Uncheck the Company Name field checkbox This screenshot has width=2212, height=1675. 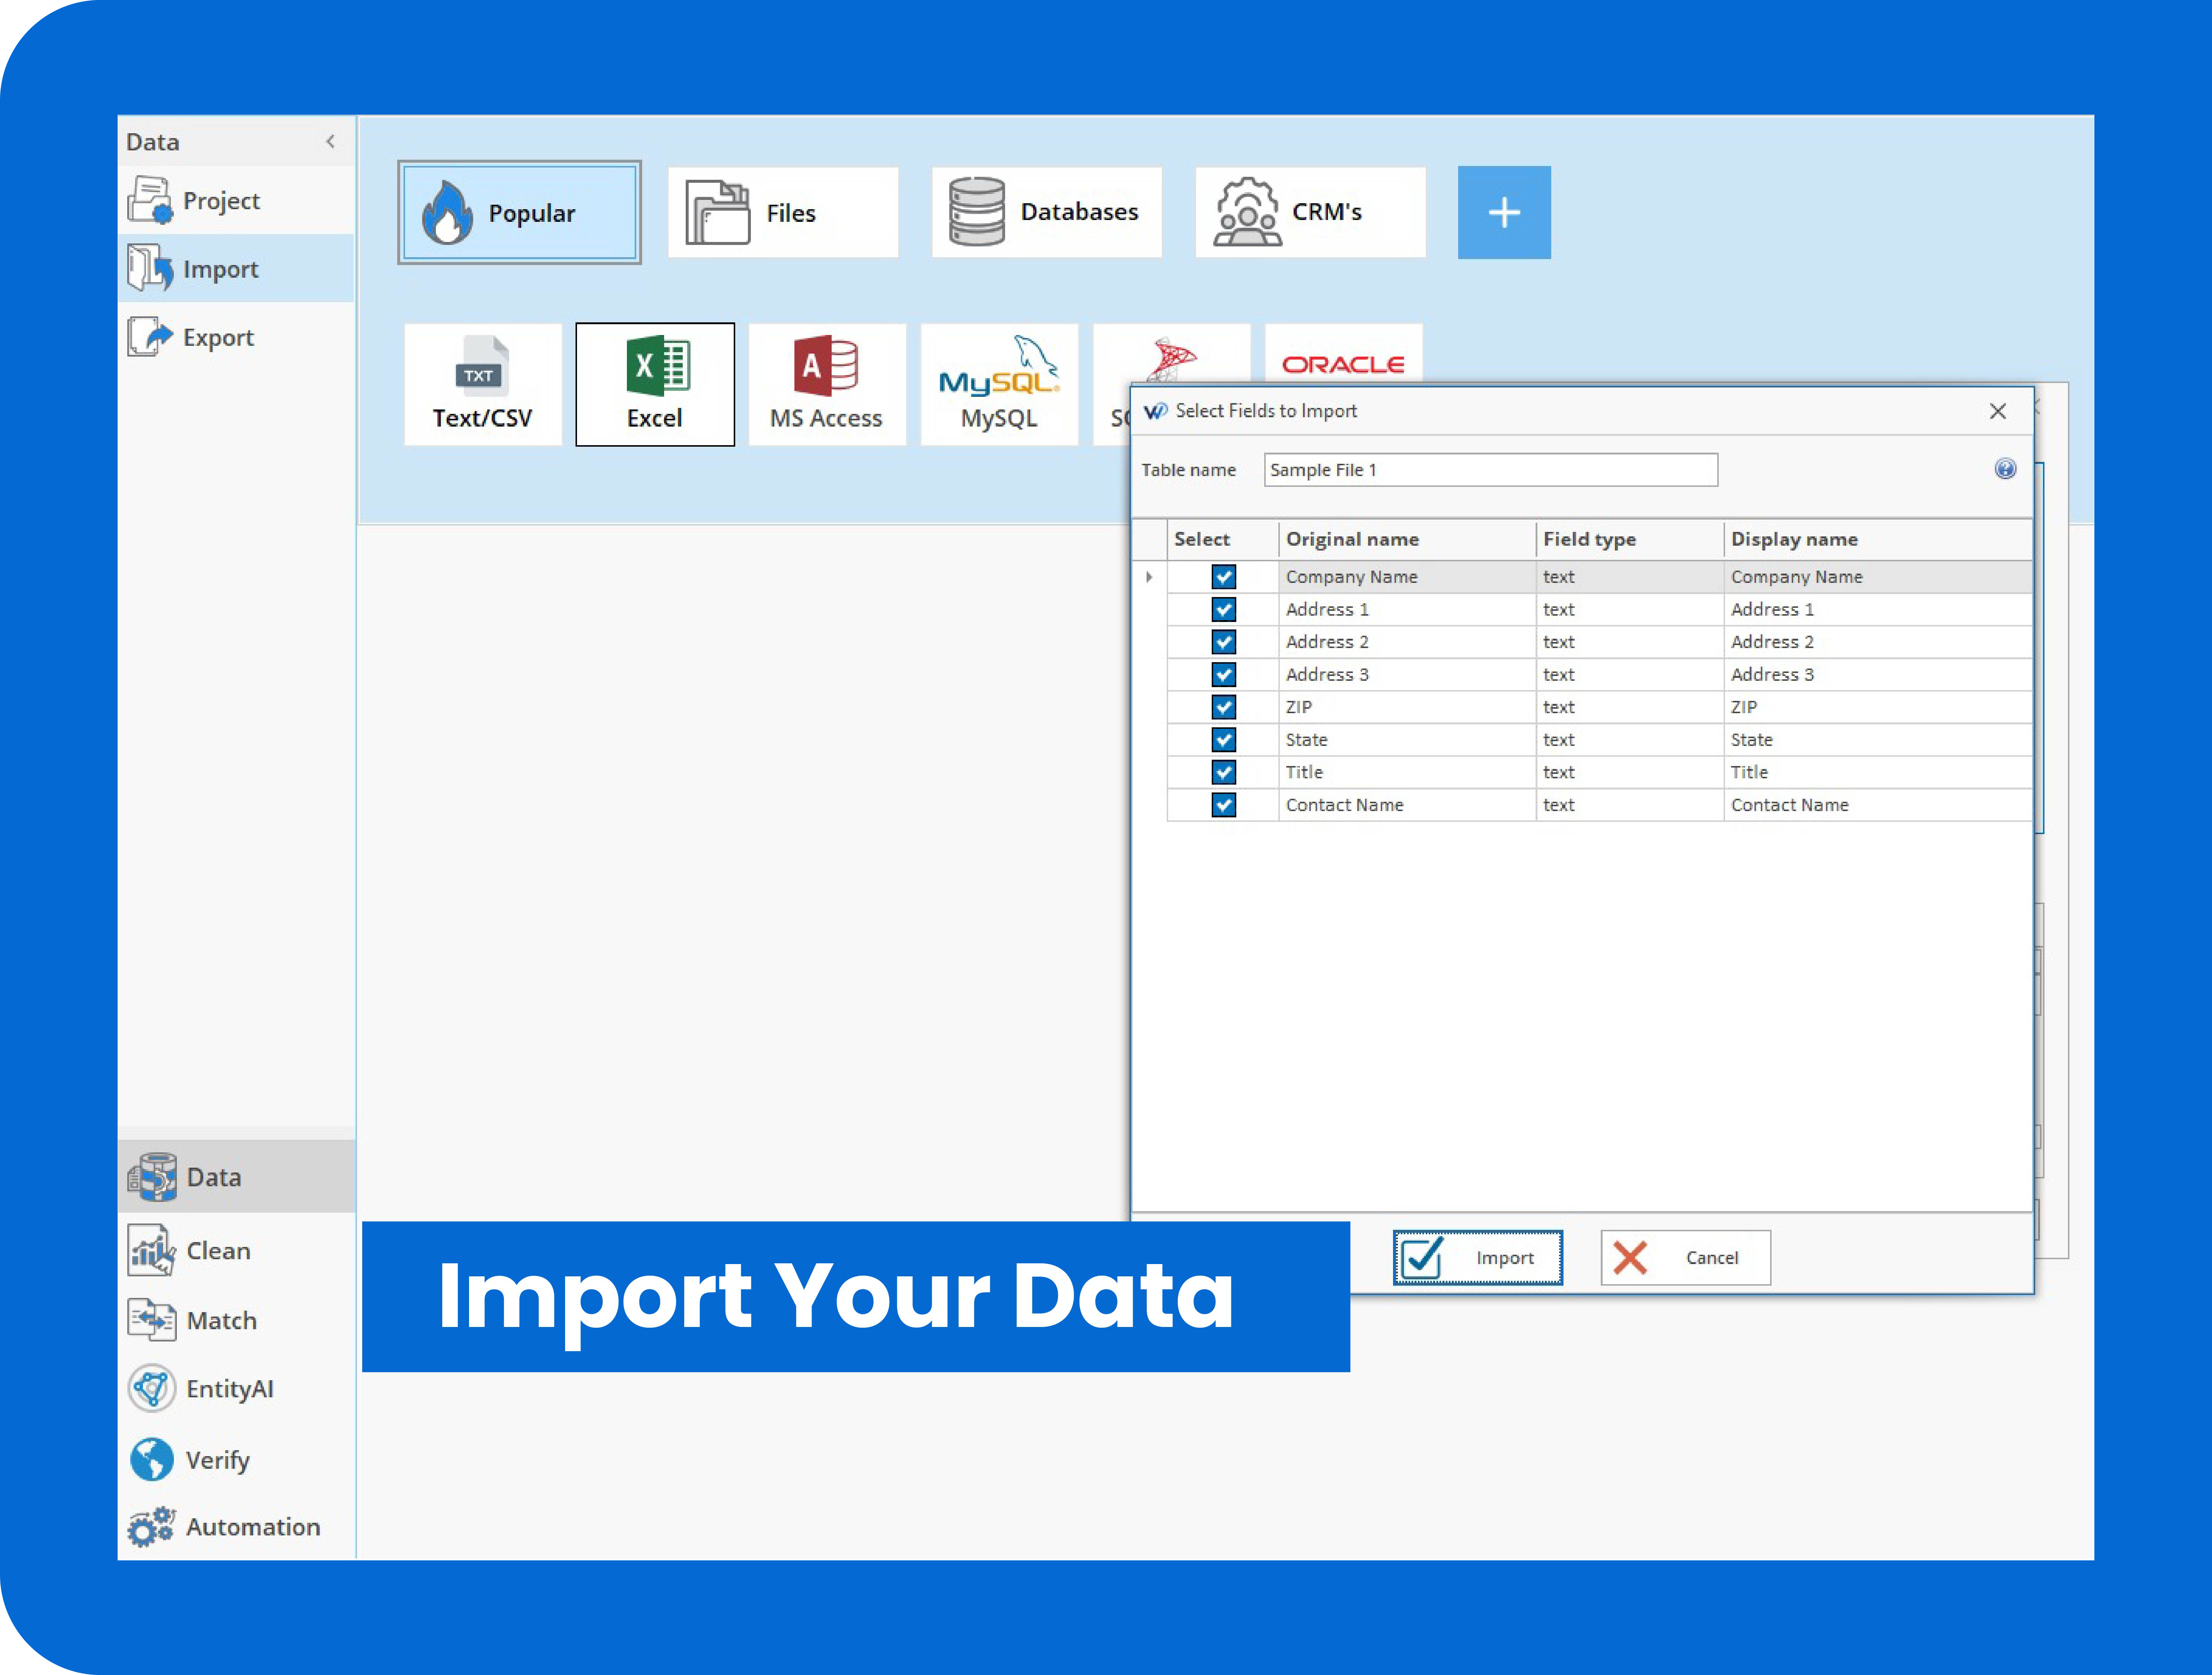tap(1223, 577)
